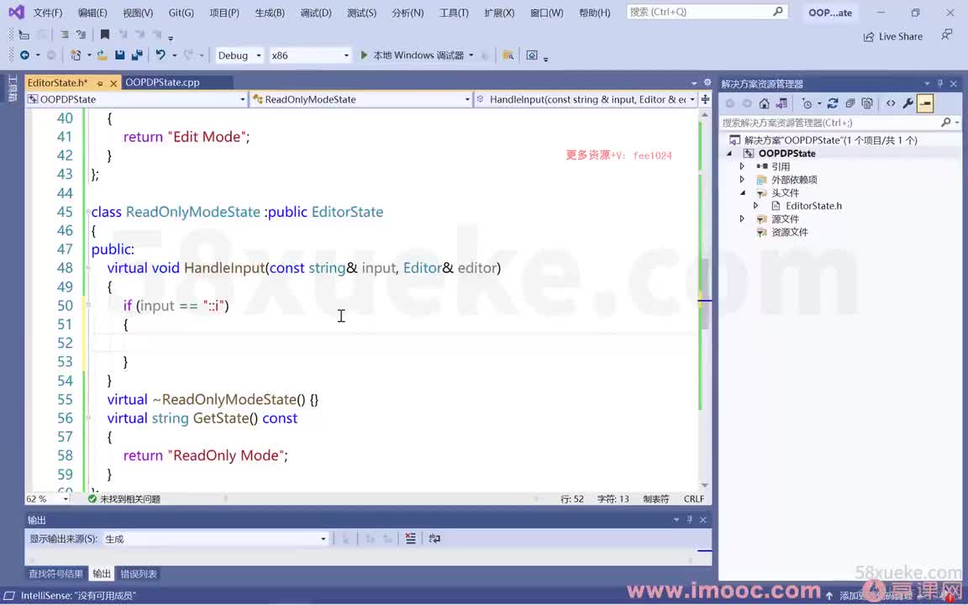This screenshot has width=968, height=605.
Task: Select the 资源文件 folder in tree
Action: click(x=790, y=232)
